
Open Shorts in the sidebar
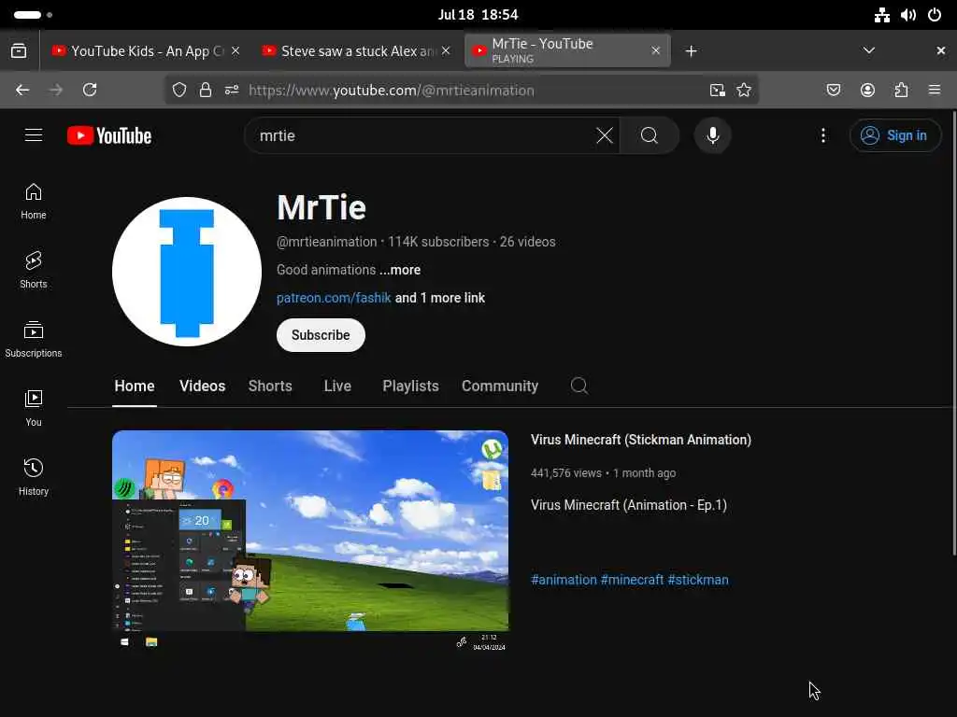point(34,271)
